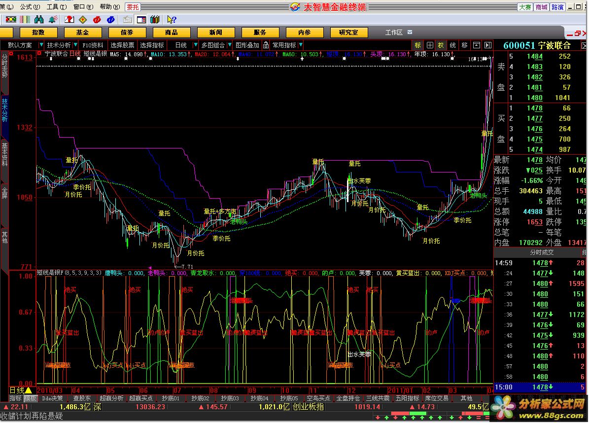Click the F10资料 button
This screenshot has height=423, width=589.
(92, 45)
